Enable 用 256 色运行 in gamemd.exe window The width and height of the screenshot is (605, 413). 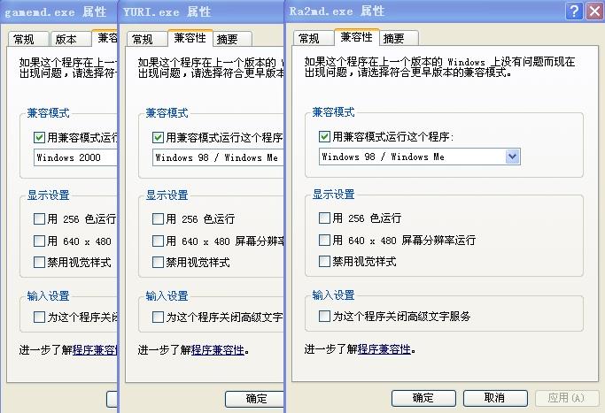coord(39,218)
